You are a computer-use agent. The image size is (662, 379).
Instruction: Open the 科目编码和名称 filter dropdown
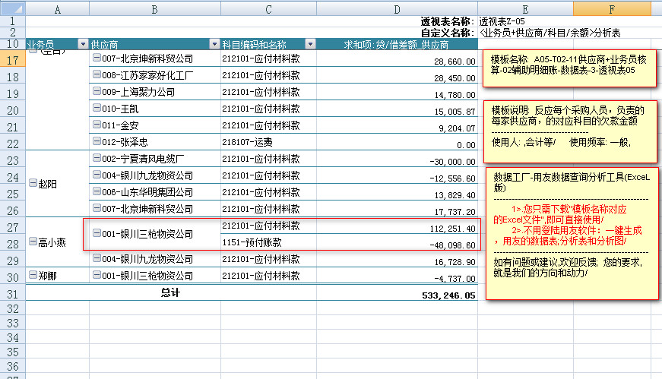(x=309, y=45)
